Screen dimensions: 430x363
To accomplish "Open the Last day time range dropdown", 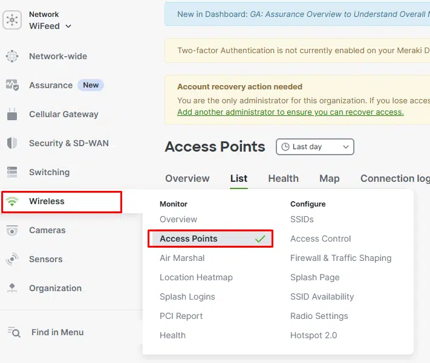I will pos(315,147).
